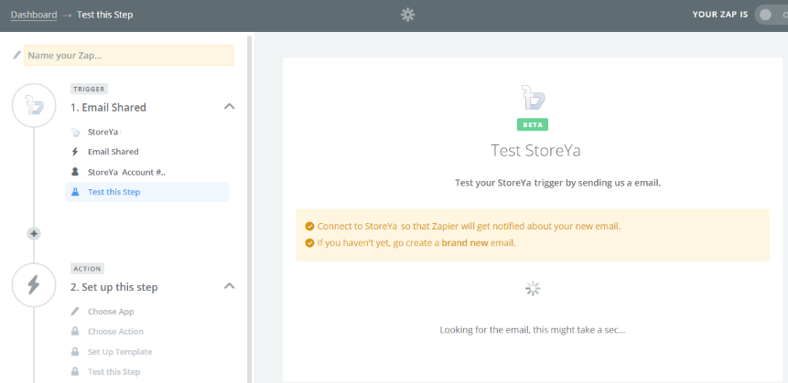Click the Zapier asterisk logo in header
The width and height of the screenshot is (788, 383).
coord(408,15)
